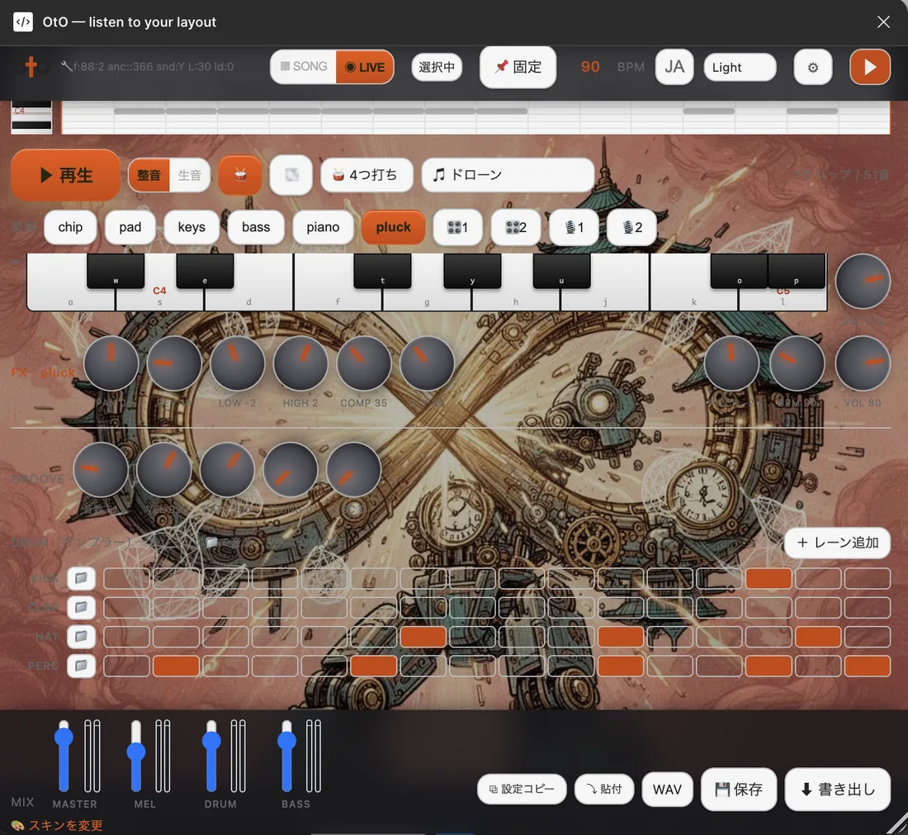This screenshot has height=835, width=908.
Task: Select the chip instrument
Action: click(x=70, y=227)
